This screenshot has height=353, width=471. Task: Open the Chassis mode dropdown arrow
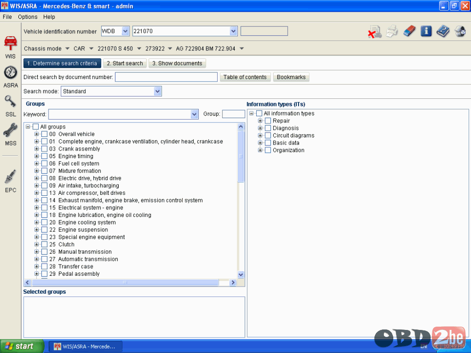(67, 48)
